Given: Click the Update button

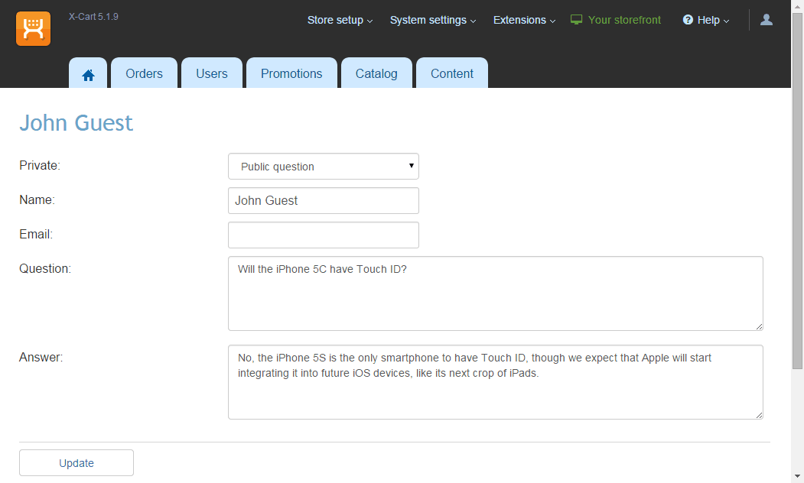Looking at the screenshot, I should coord(76,463).
